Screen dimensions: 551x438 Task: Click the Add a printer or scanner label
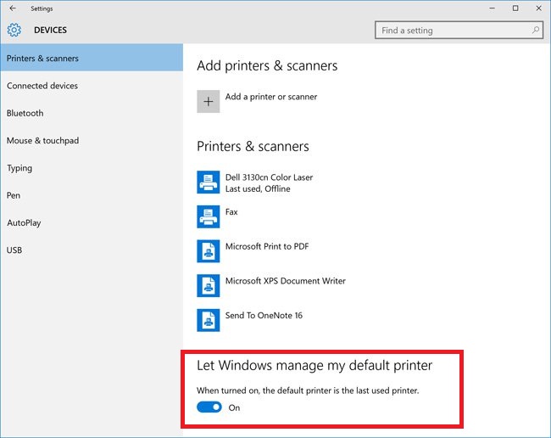point(271,97)
